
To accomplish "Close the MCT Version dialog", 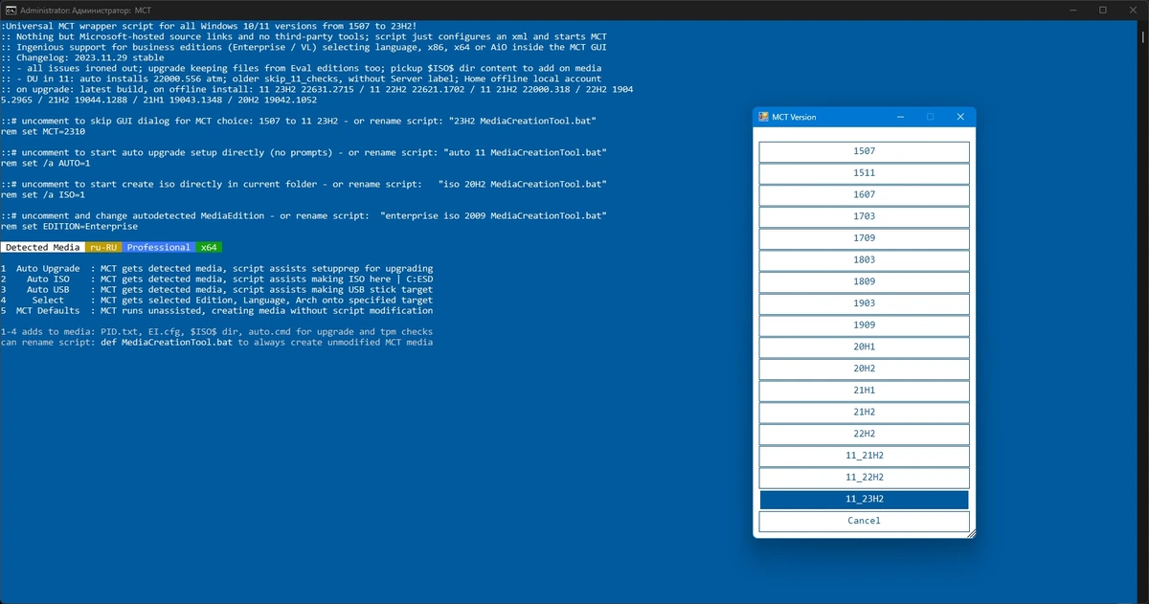I will (x=960, y=117).
